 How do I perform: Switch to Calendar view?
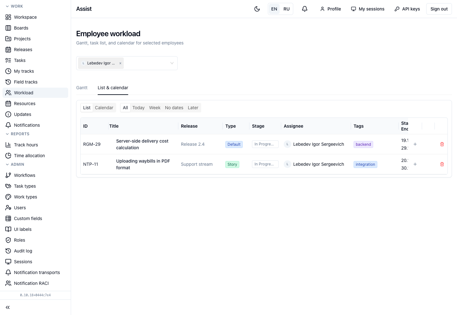[104, 108]
